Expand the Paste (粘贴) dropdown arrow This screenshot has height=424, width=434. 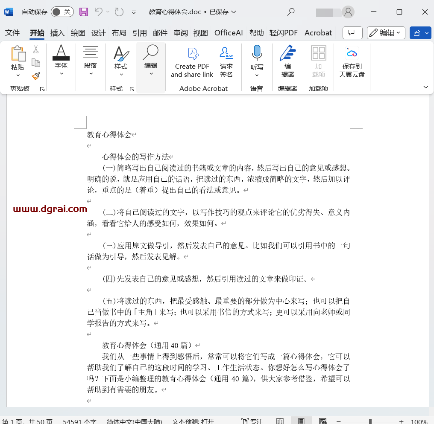18,76
